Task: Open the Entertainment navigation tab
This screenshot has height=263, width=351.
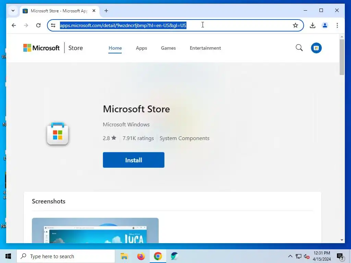Action: coord(205,48)
